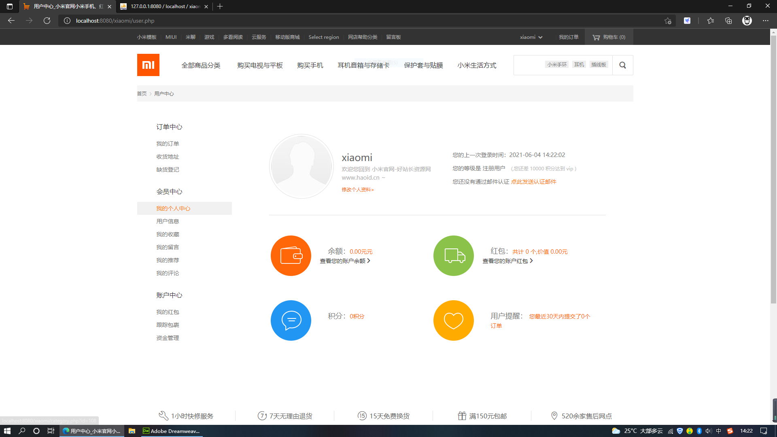The width and height of the screenshot is (777, 437).
Task: Open browser settings and more menu
Action: pyautogui.click(x=765, y=21)
